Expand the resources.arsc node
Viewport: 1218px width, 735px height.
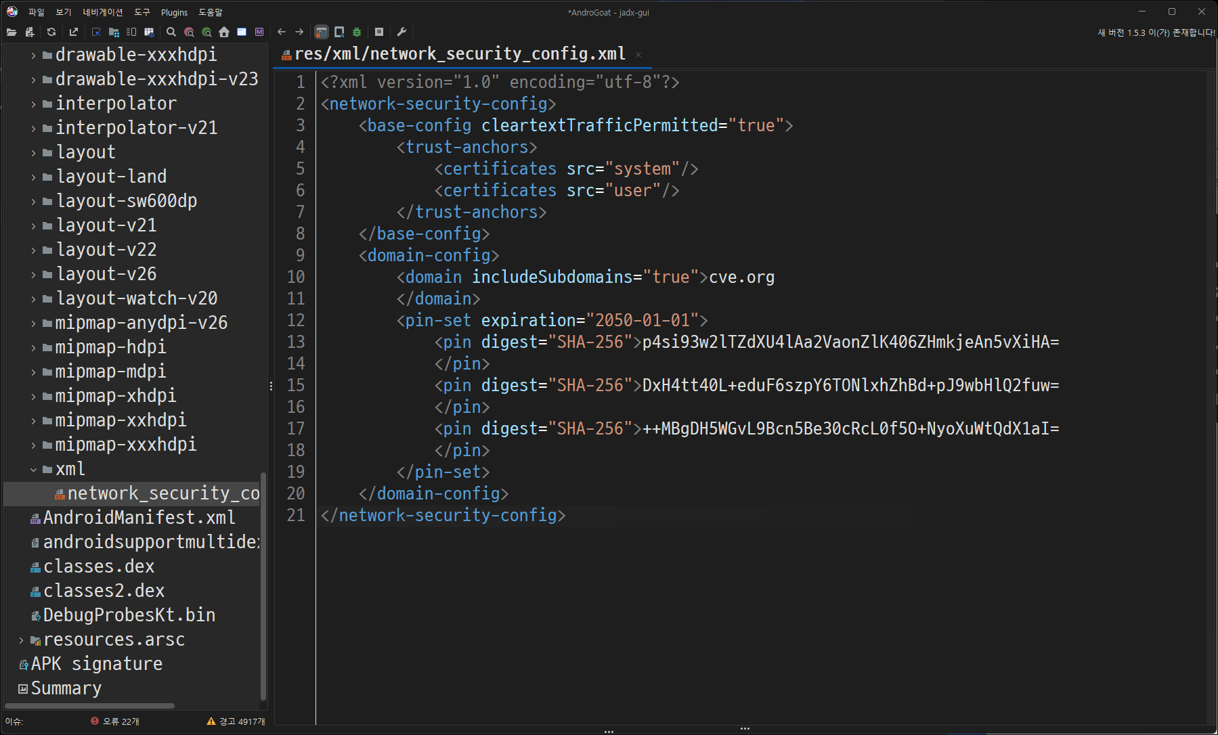click(21, 640)
